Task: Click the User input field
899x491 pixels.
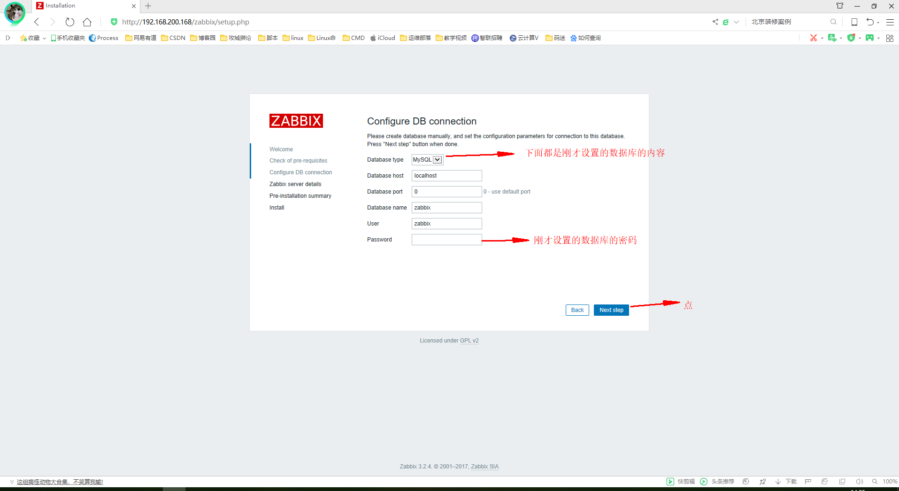Action: 446,224
